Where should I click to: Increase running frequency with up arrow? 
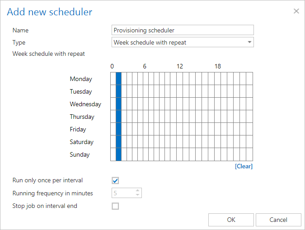click(x=137, y=190)
